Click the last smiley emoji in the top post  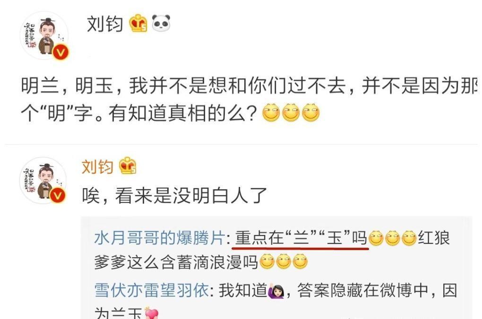pos(311,112)
